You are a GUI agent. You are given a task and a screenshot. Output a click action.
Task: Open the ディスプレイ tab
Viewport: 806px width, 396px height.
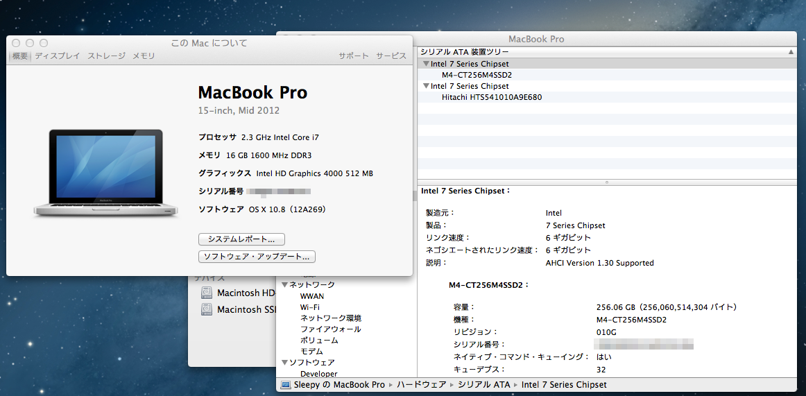pyautogui.click(x=57, y=56)
